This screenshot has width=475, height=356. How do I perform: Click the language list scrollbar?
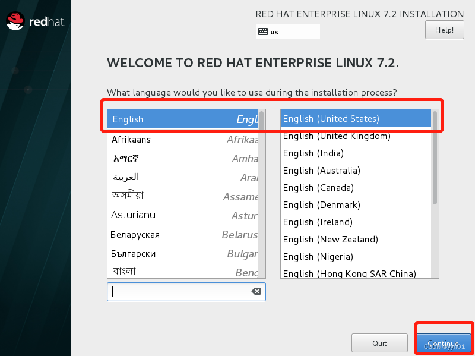point(261,178)
